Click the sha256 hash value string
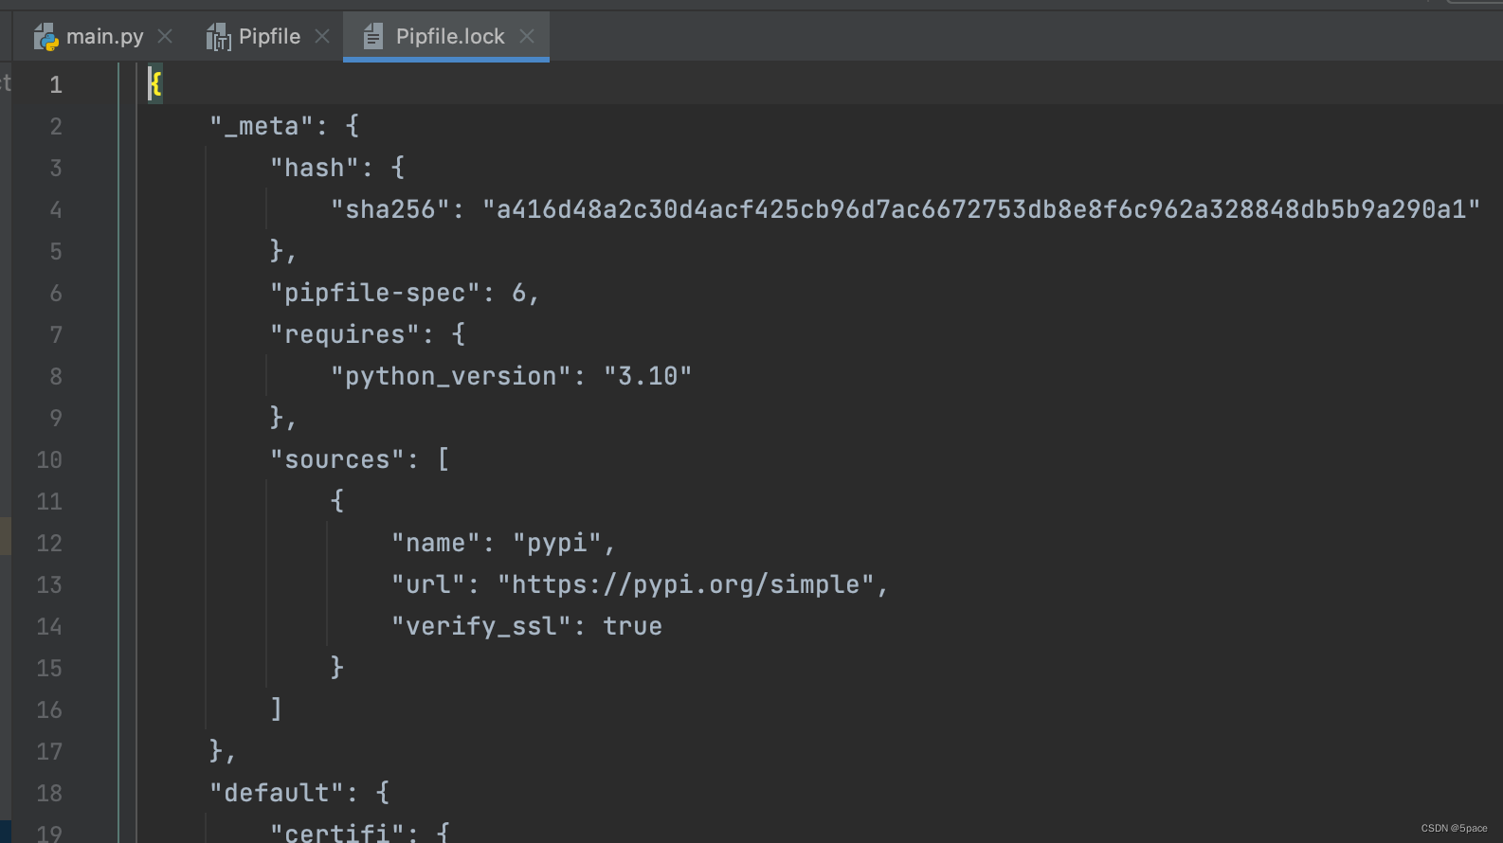 (x=982, y=209)
